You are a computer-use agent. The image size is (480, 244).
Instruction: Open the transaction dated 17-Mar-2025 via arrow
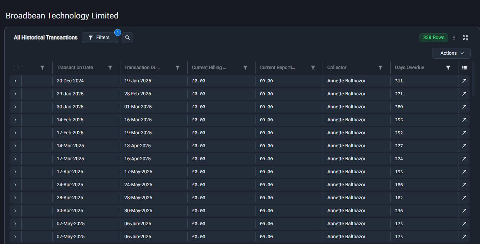464,159
